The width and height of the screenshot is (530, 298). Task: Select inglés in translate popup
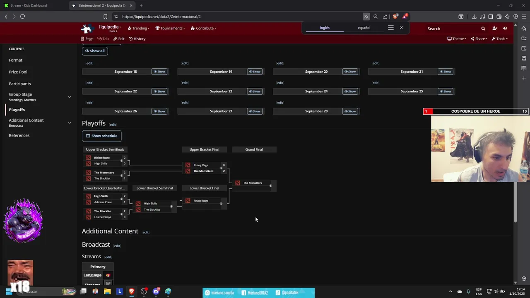325,28
